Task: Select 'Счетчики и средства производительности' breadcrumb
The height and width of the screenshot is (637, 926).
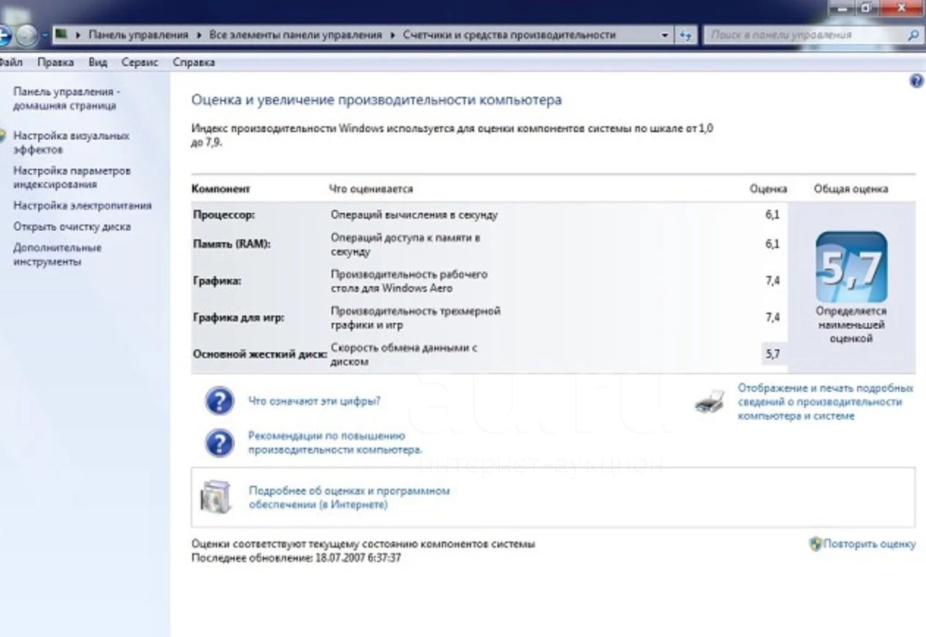Action: point(509,34)
